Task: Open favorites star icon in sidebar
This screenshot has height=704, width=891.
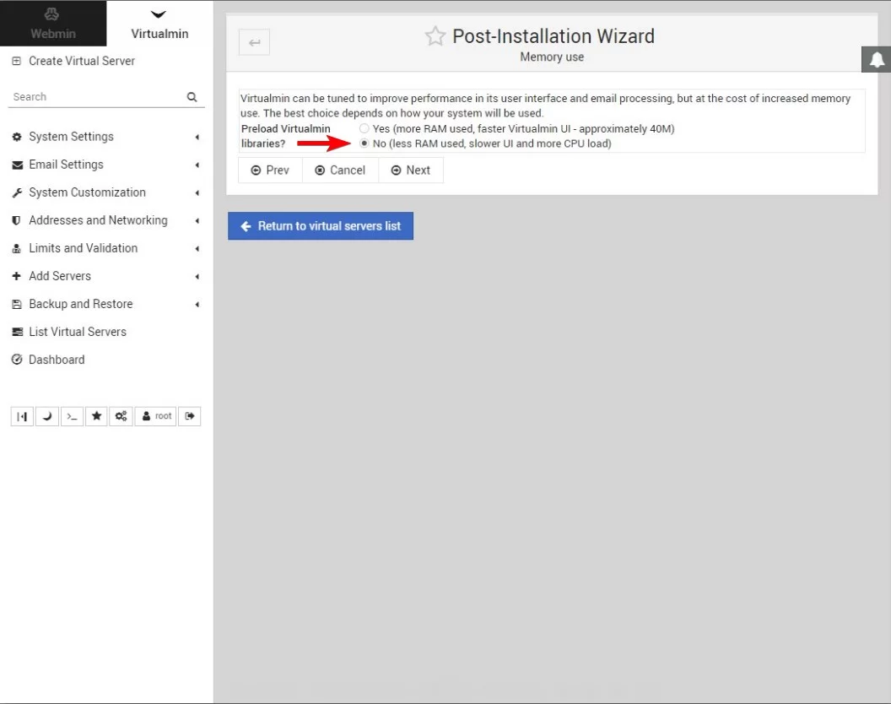Action: pos(96,416)
